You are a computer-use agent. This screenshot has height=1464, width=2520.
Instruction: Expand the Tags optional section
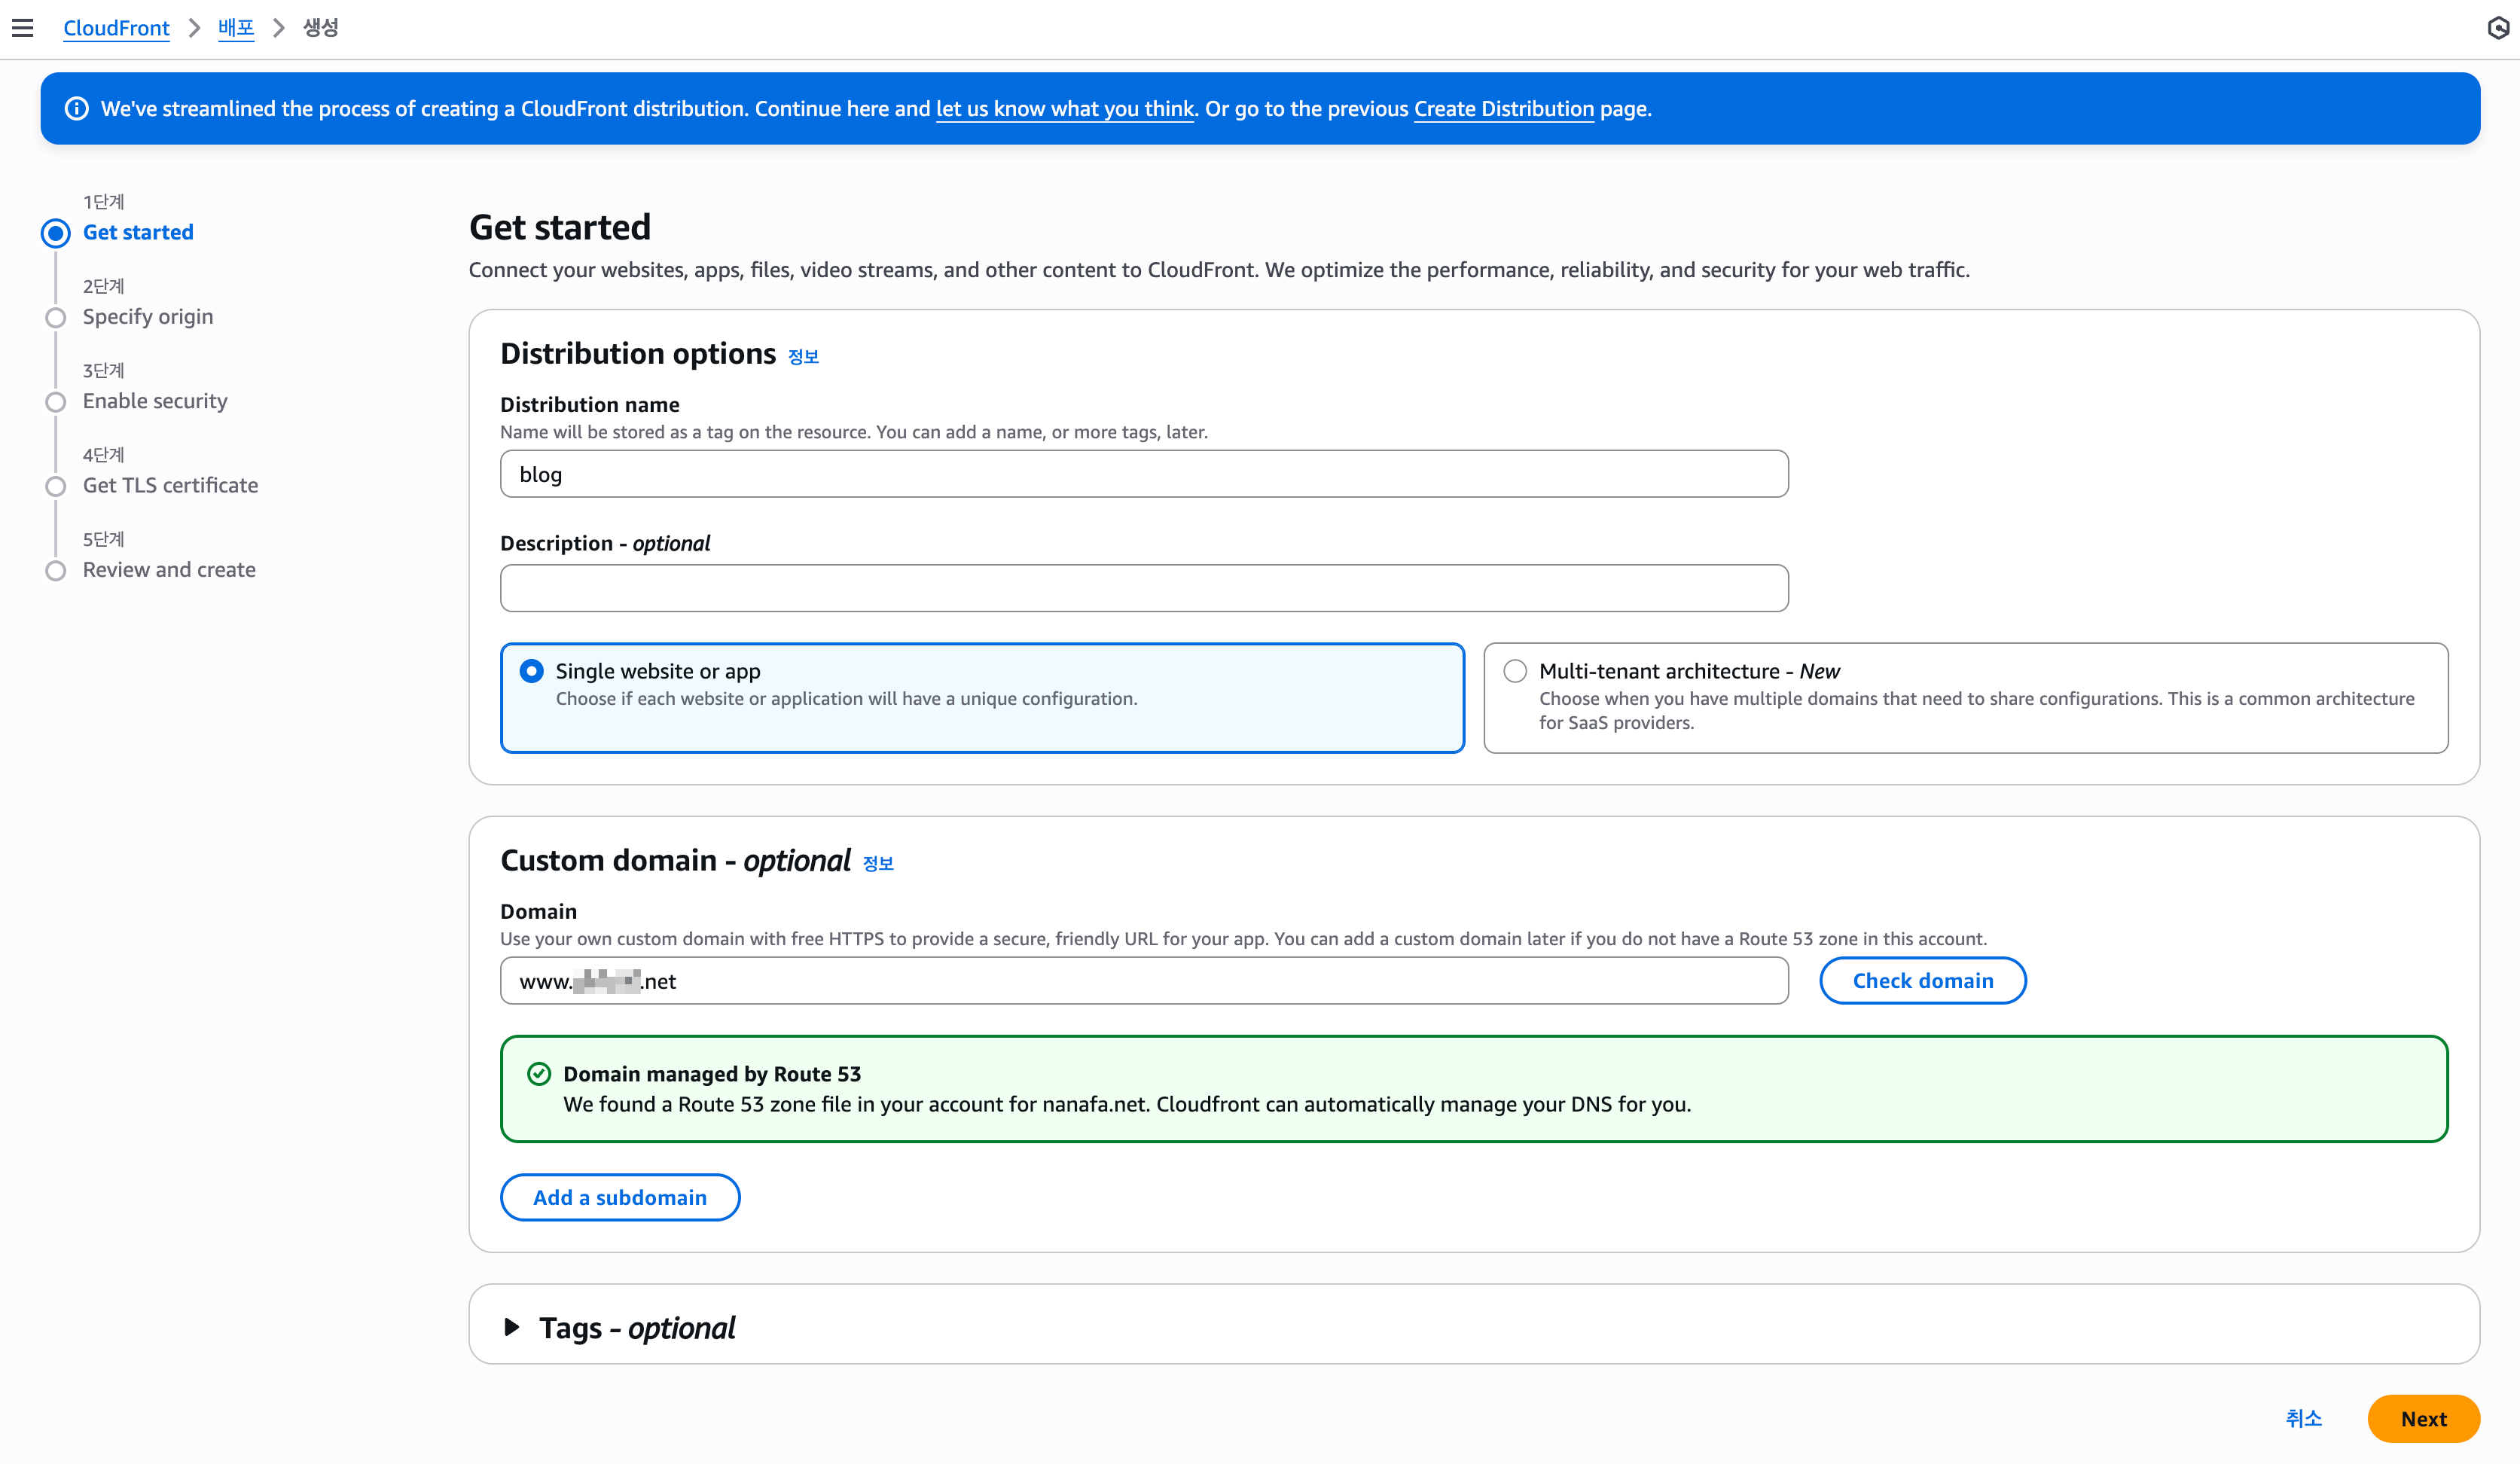tap(512, 1327)
